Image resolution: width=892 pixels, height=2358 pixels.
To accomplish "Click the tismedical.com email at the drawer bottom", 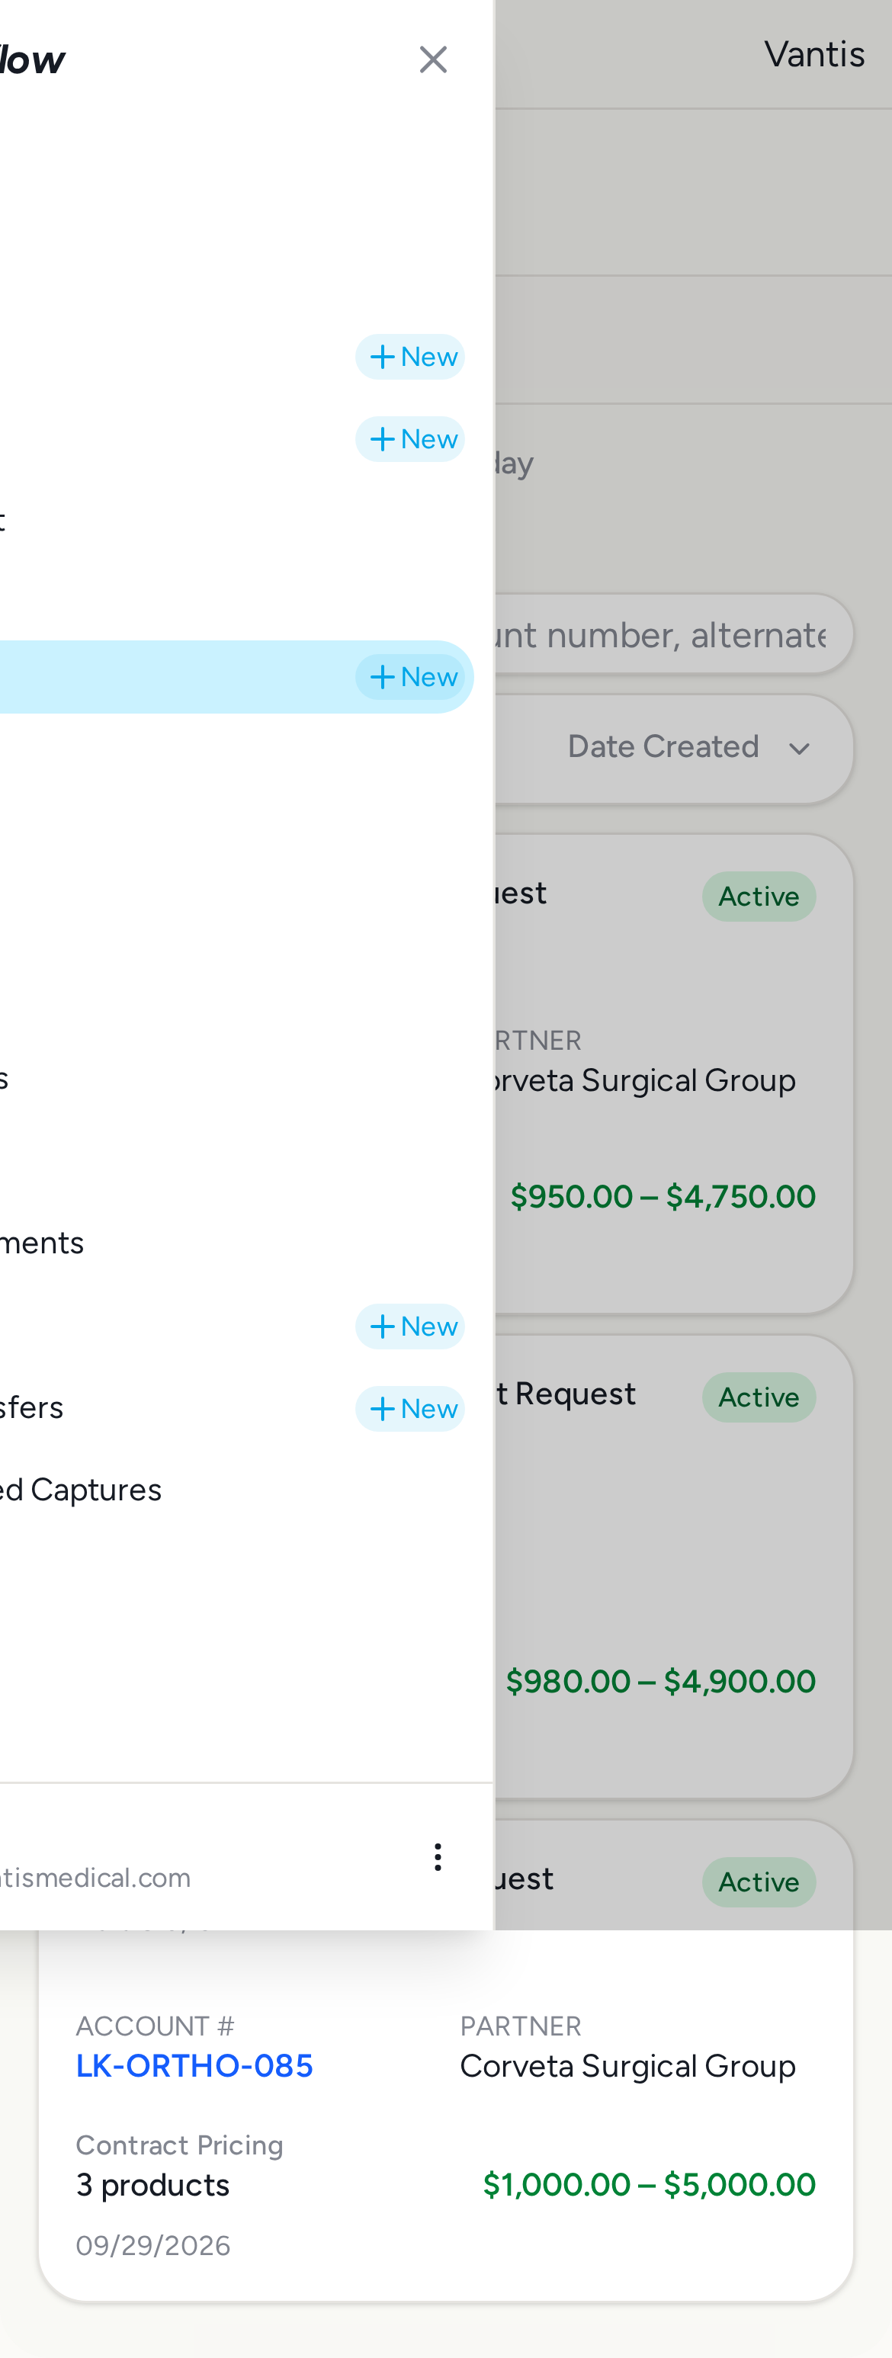I will 95,1878.
